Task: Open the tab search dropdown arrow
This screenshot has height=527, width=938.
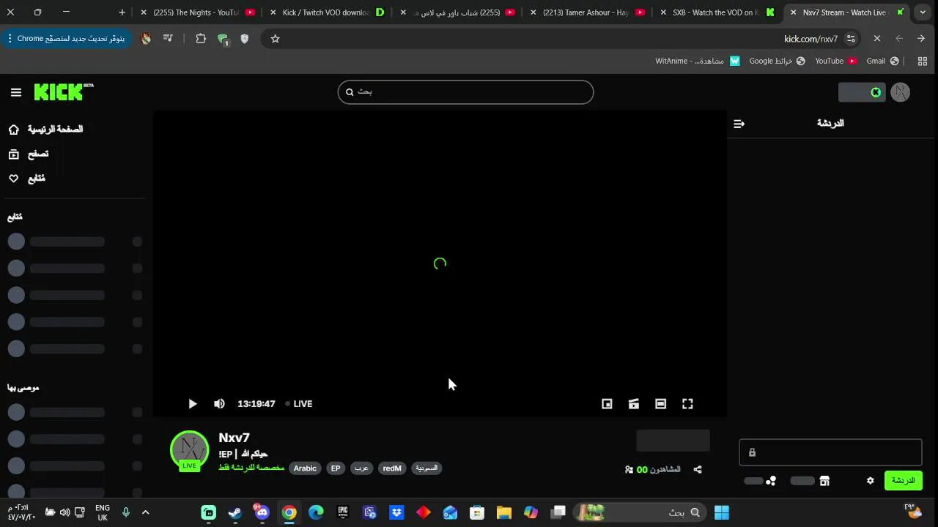Action: pyautogui.click(x=923, y=12)
